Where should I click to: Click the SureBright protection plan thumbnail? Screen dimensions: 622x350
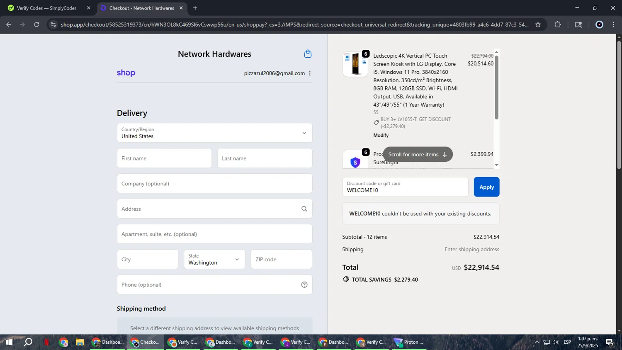[x=355, y=160]
